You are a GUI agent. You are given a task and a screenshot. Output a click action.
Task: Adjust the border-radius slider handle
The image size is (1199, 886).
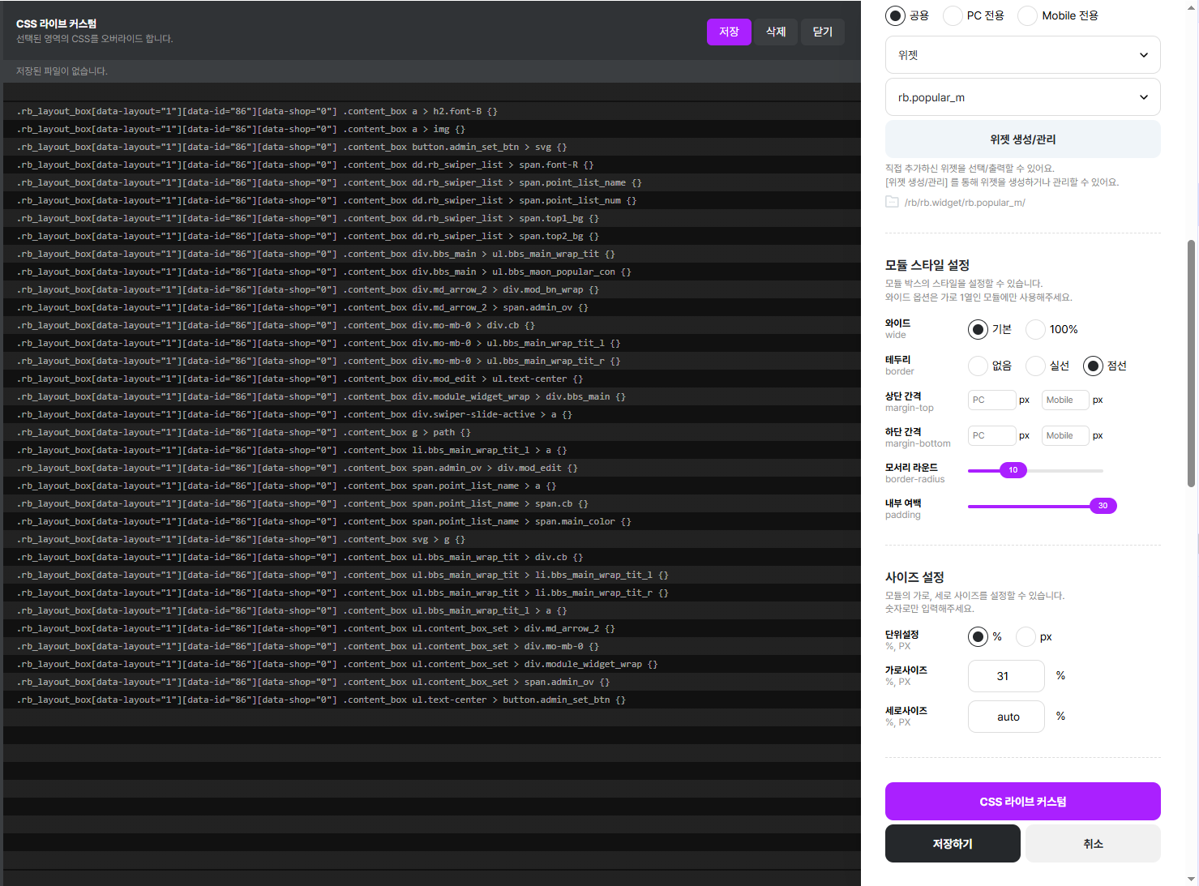[1013, 470]
